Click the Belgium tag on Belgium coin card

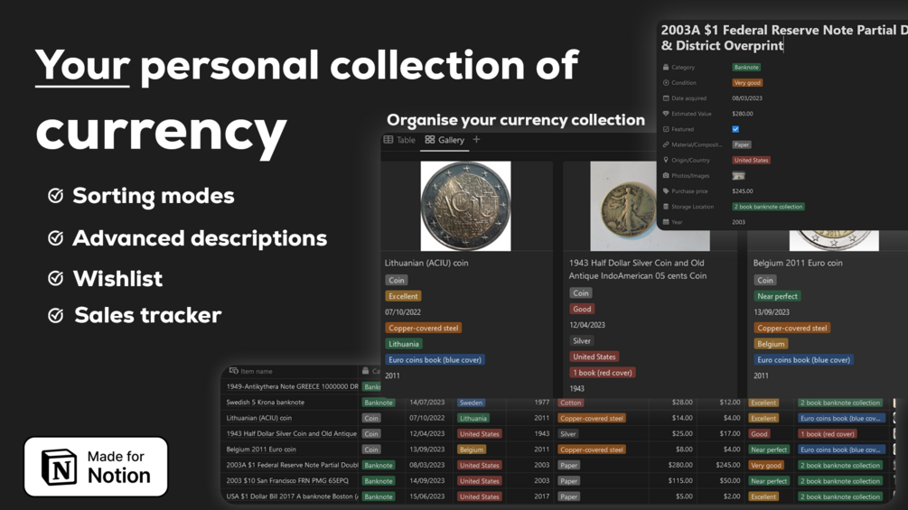coord(771,344)
